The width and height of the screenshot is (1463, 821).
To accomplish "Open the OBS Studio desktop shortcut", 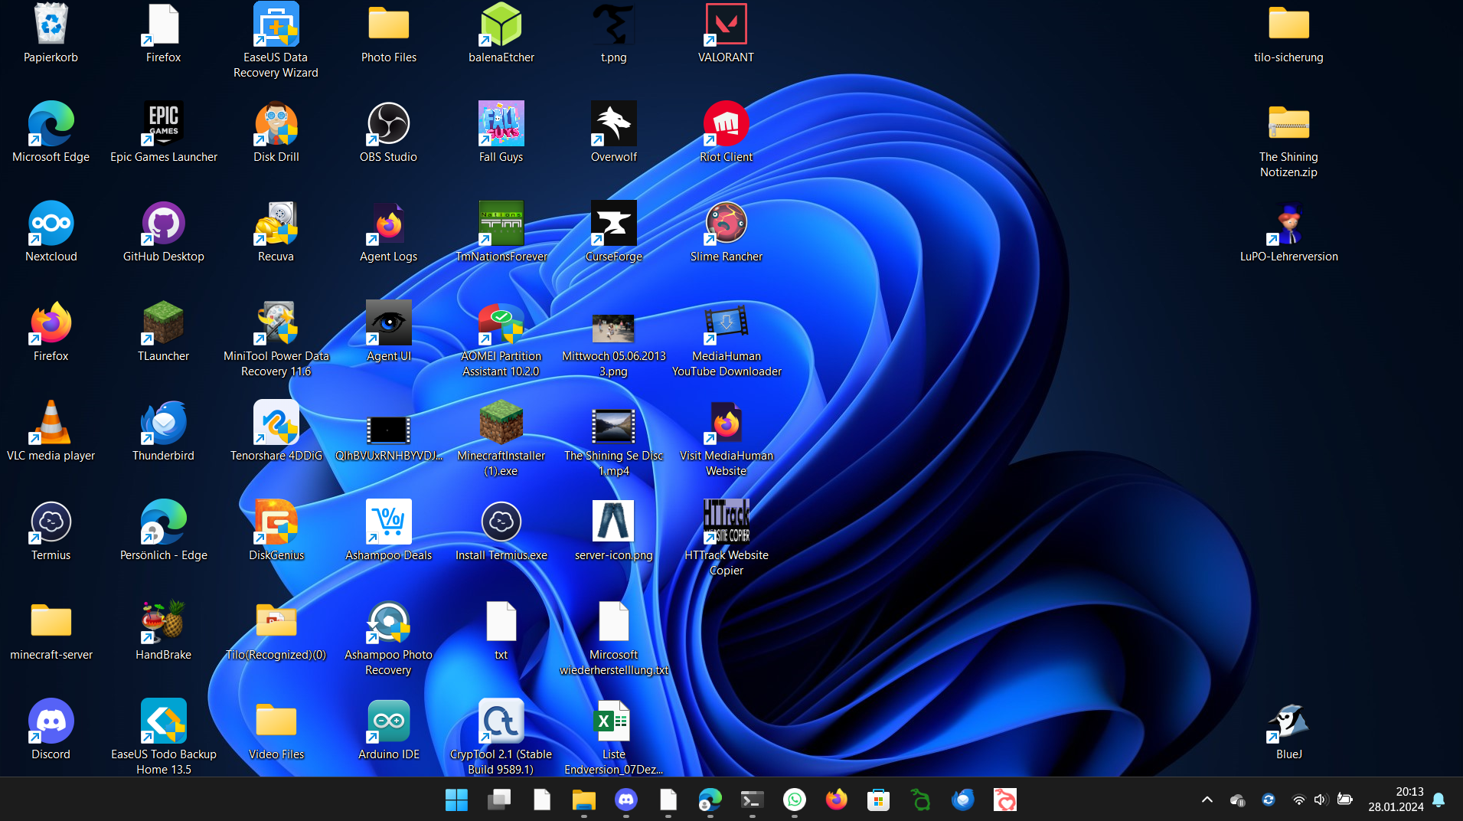I will [388, 125].
